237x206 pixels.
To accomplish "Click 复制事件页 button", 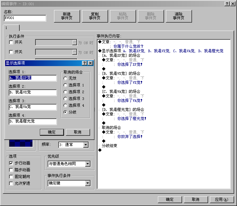I will pos(95,16).
